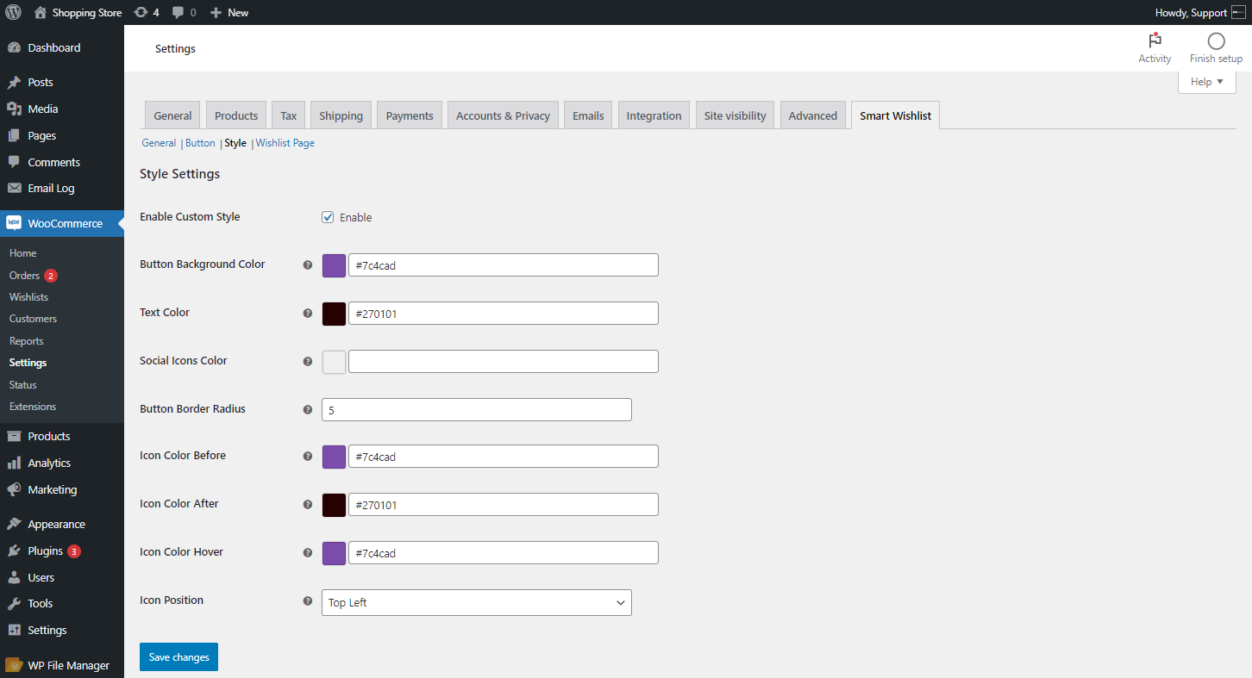
Task: Open the Site visibility tab
Action: pos(735,115)
